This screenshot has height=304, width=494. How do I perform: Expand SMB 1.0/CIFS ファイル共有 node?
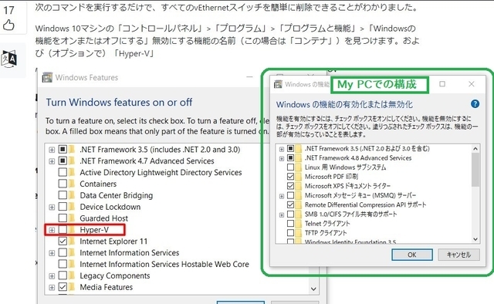[282, 214]
